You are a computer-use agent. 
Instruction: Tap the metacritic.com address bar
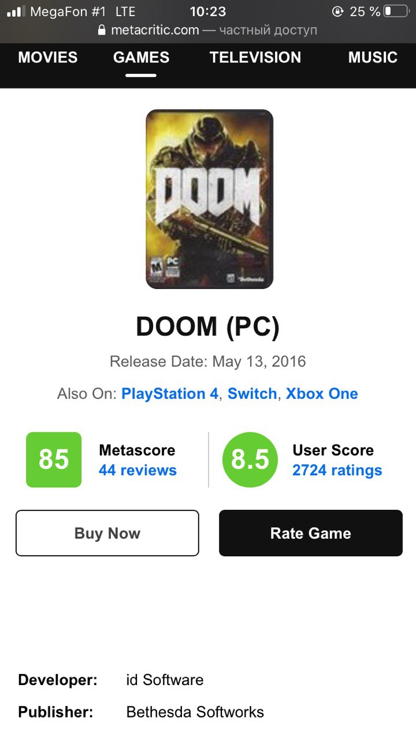(x=208, y=30)
